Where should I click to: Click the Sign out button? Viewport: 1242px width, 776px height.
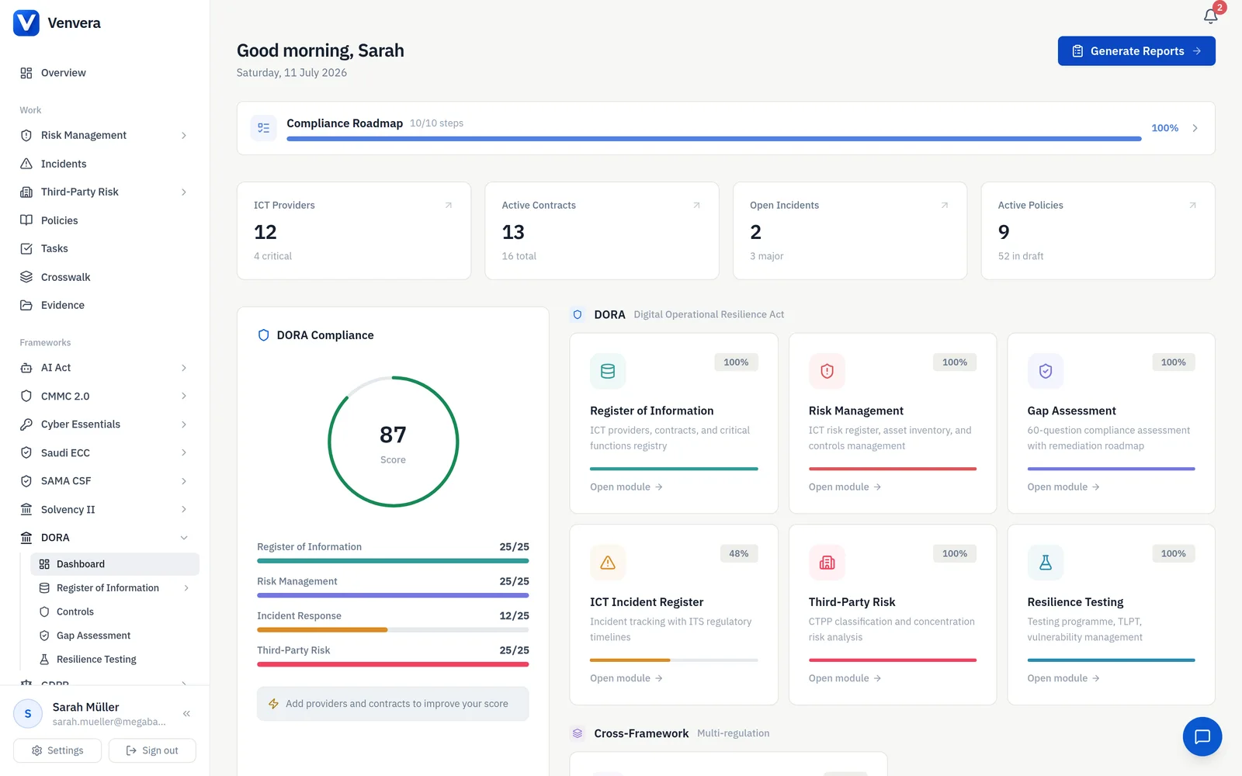(x=152, y=750)
